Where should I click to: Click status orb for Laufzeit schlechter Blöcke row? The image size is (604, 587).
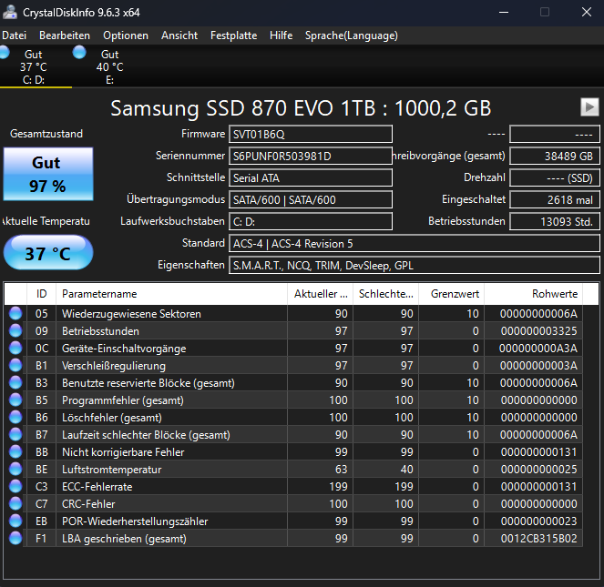(x=15, y=435)
